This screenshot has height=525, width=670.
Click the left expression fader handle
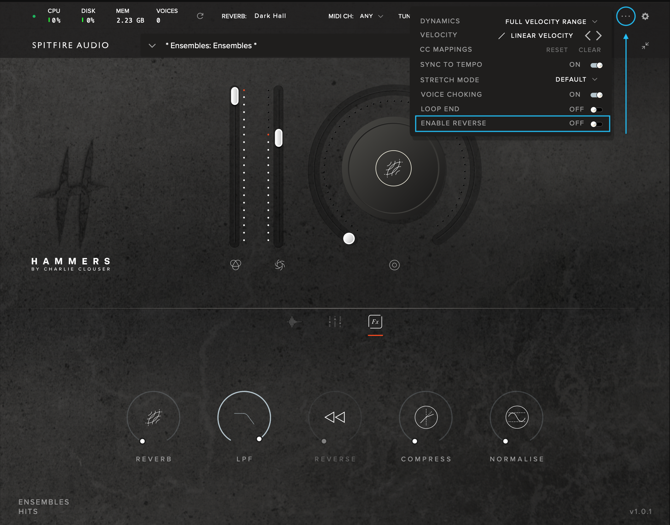coord(234,96)
